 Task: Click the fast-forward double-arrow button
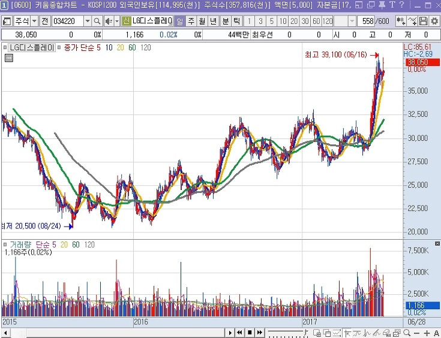(x=260, y=333)
